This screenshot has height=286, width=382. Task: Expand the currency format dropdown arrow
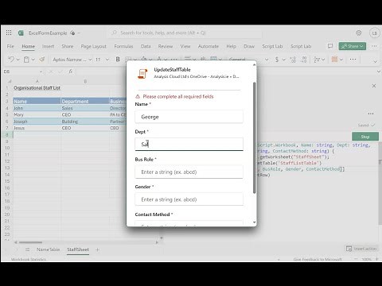[x=283, y=60]
